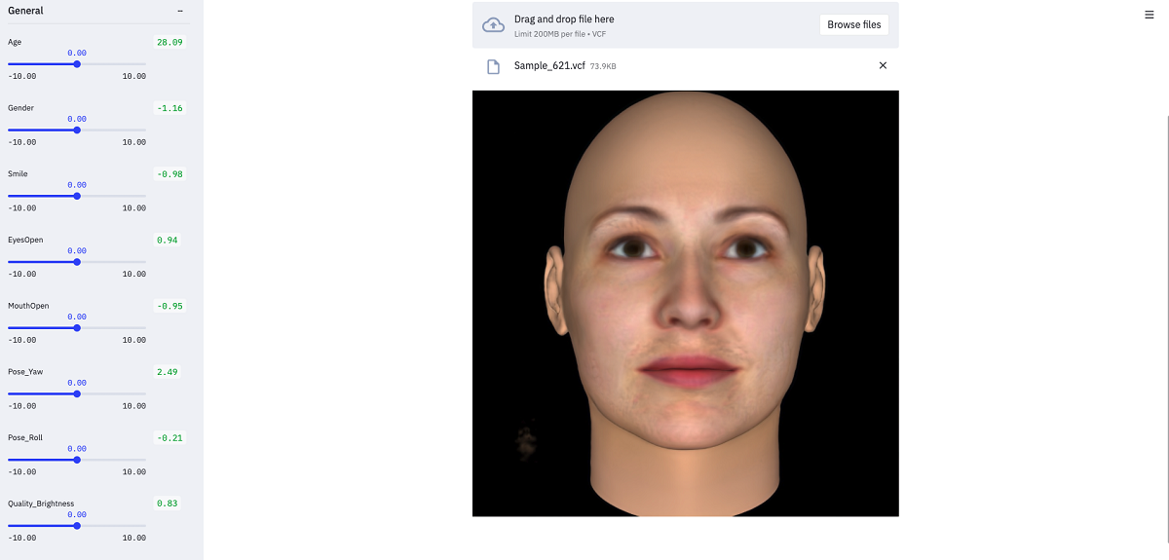Click the Quality_Brightness slider handle
This screenshot has width=1169, height=560.
tap(77, 526)
